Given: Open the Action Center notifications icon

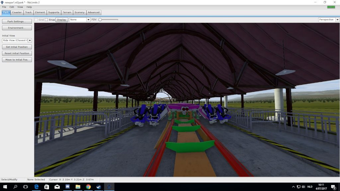Looking at the screenshot, I should pos(333,187).
